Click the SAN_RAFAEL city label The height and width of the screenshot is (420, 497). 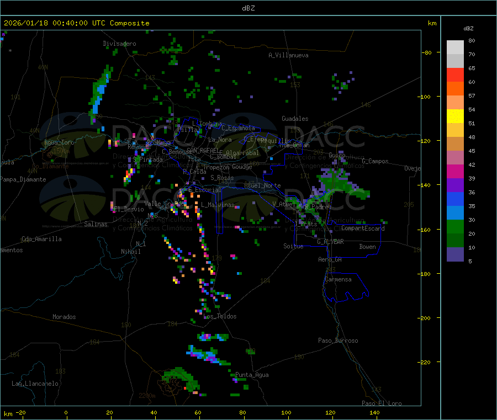click(x=203, y=150)
